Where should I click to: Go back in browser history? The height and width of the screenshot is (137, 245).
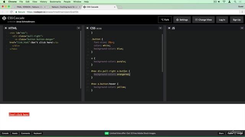[x=3, y=12]
